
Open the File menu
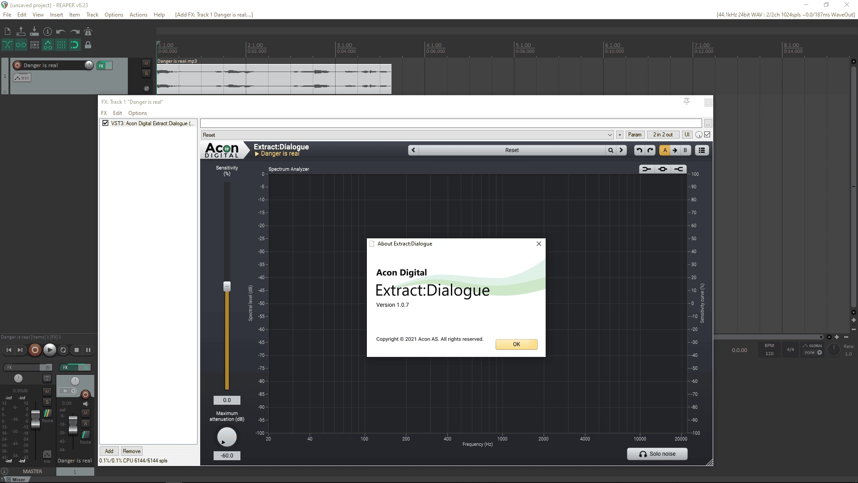pyautogui.click(x=7, y=15)
